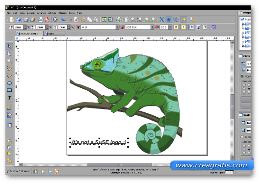Select the Text tool in the toolbox
Viewport: 260px width, 184px height.
click(x=9, y=98)
